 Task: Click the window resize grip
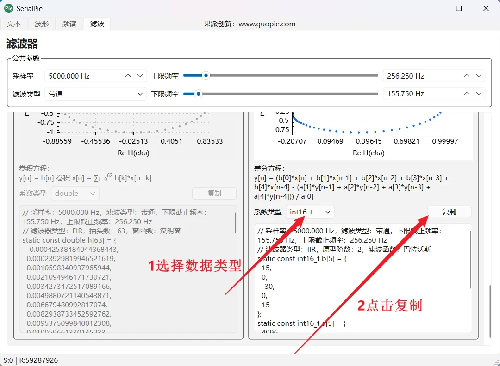click(496, 362)
